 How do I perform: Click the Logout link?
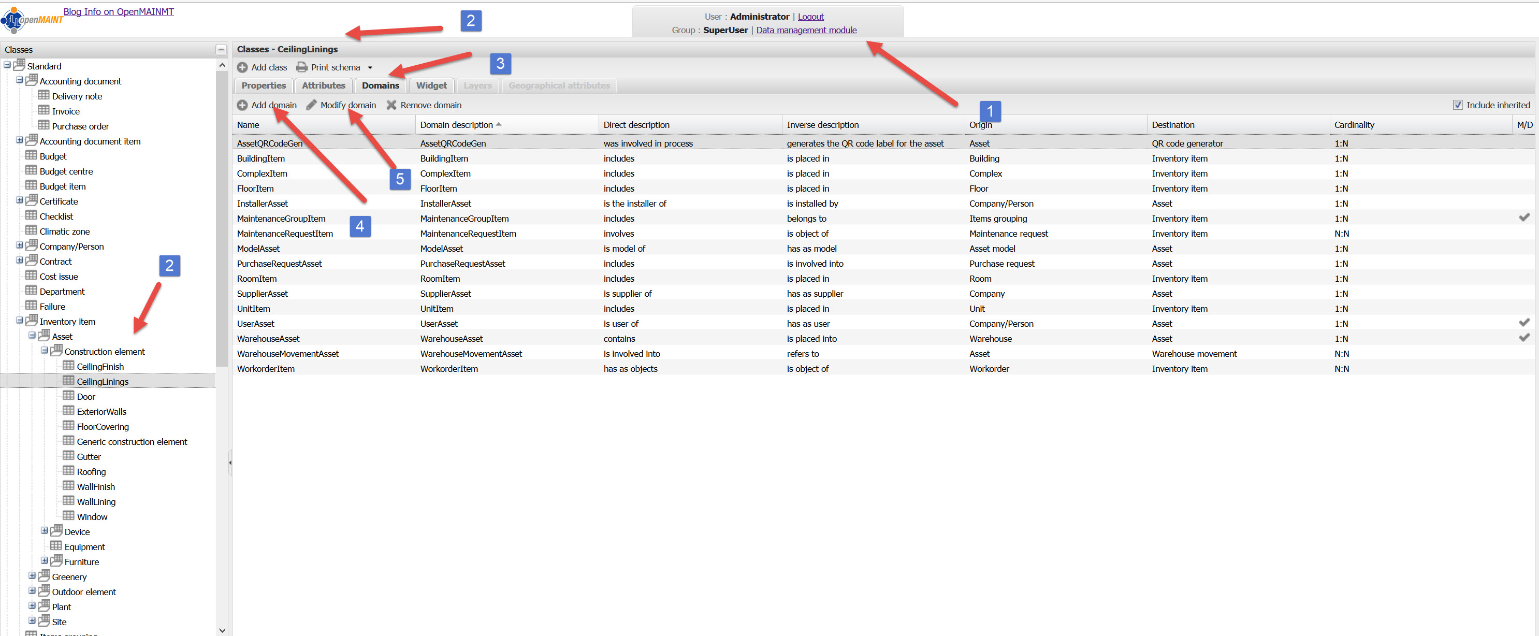811,17
